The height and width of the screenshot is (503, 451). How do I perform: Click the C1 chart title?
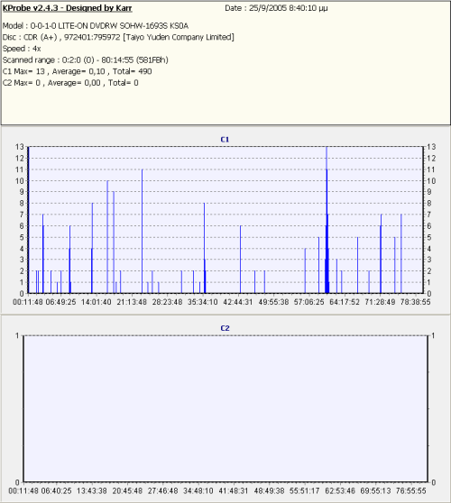tap(225, 140)
